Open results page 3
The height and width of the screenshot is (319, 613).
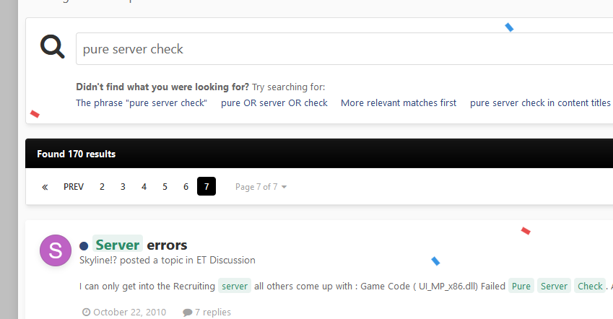pyautogui.click(x=123, y=187)
